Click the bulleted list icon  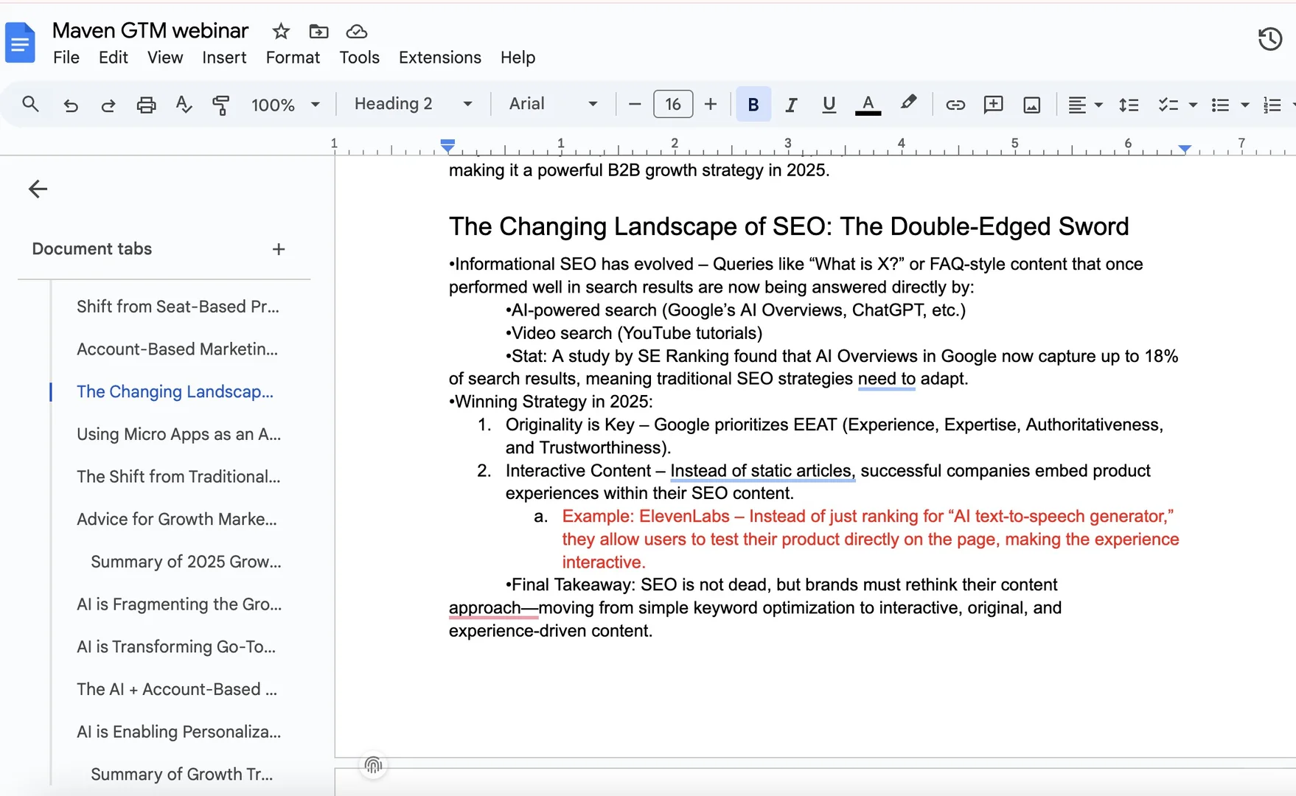(x=1221, y=105)
